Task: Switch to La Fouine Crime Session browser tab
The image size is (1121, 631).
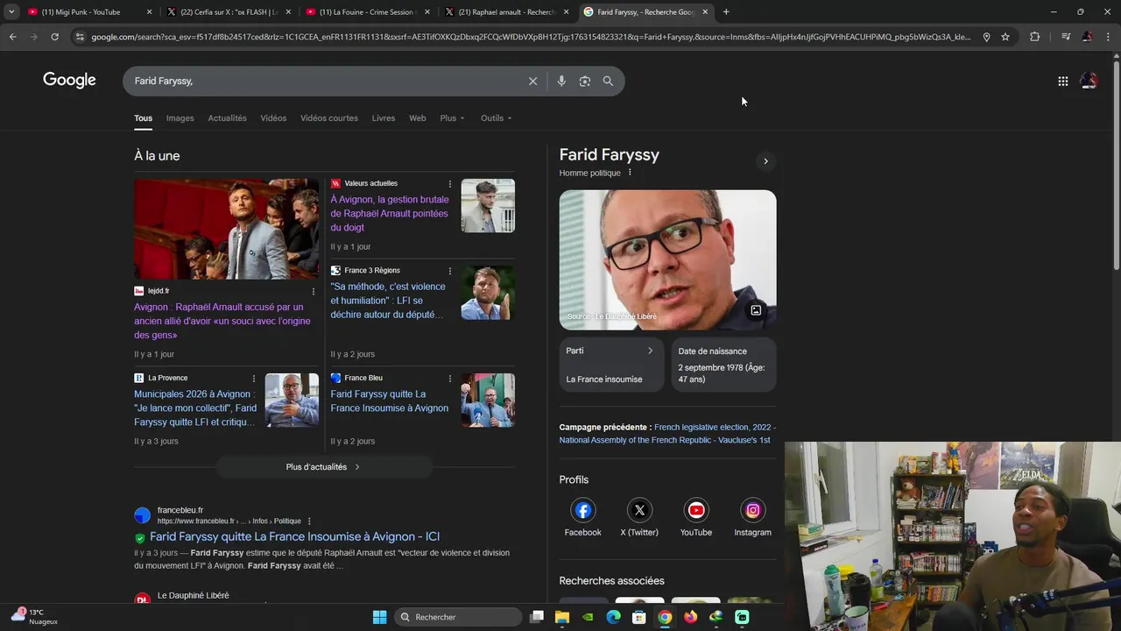Action: [366, 12]
